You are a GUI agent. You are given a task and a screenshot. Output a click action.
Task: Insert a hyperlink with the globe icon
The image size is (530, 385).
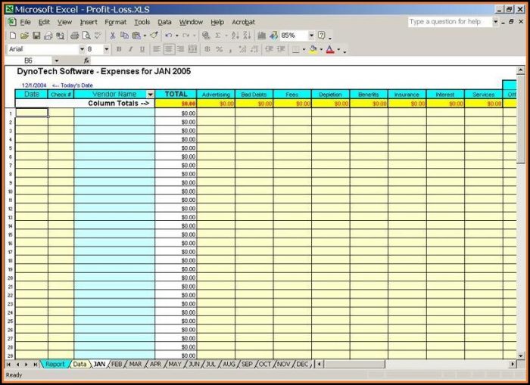point(206,35)
